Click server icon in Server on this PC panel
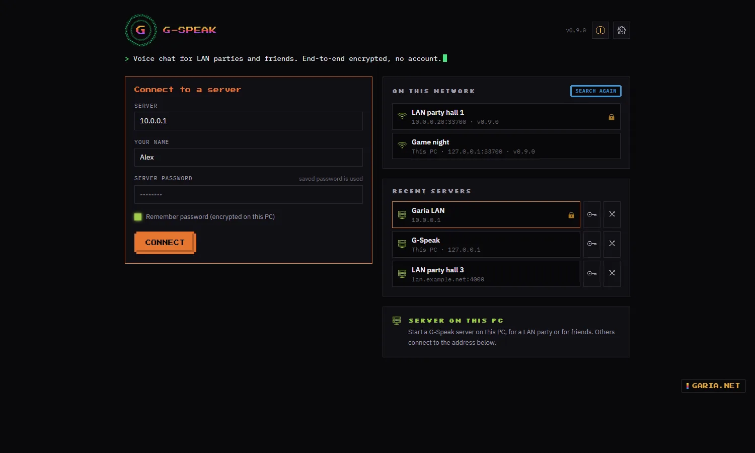Screen dimensions: 755x453 pyautogui.click(x=397, y=321)
